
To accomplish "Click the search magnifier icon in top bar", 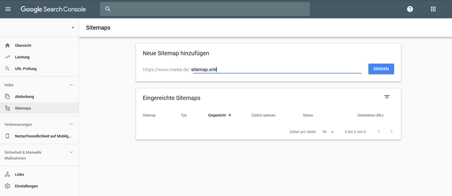I will click(108, 9).
